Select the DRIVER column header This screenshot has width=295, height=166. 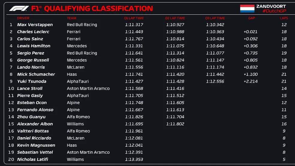(23, 18)
